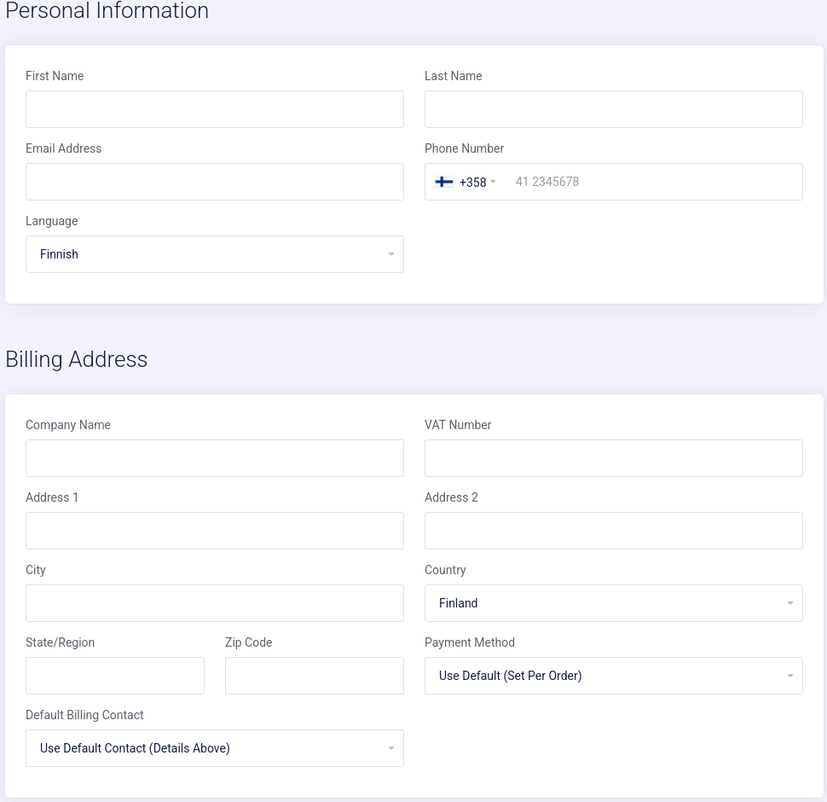This screenshot has height=802, width=827.
Task: Focus the State/Region text box
Action: 115,676
